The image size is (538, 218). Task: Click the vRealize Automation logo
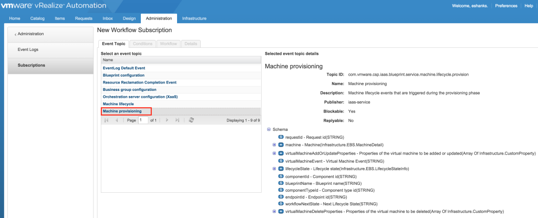[x=54, y=6]
